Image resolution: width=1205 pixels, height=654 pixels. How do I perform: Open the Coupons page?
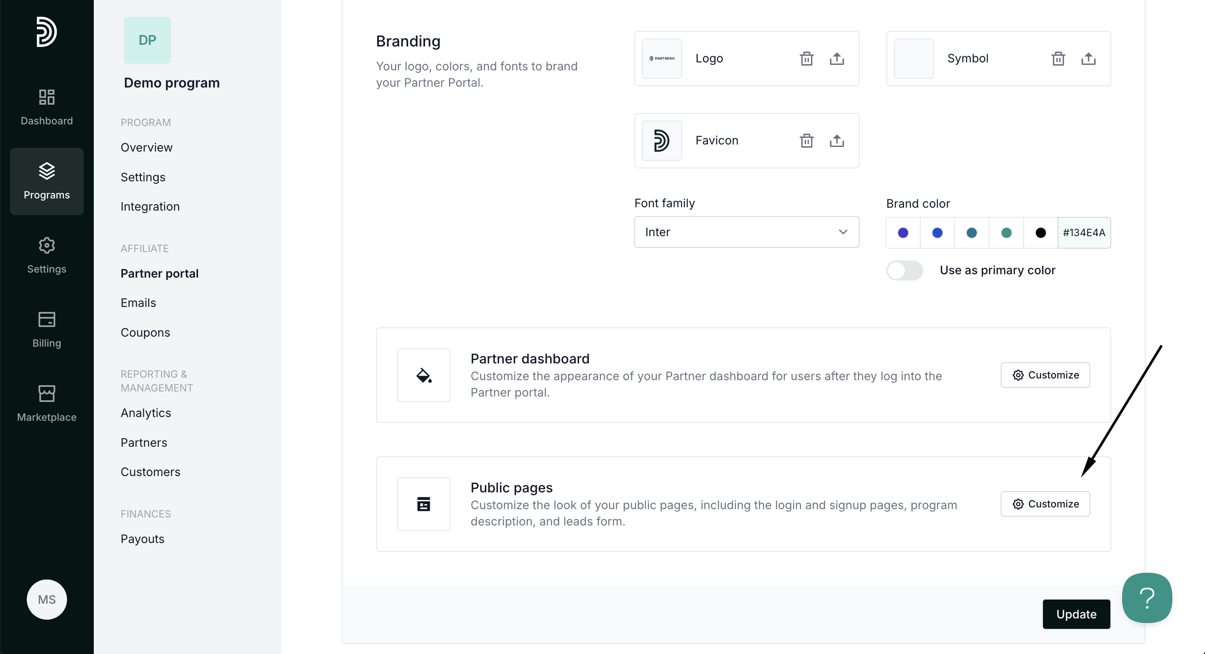(145, 332)
